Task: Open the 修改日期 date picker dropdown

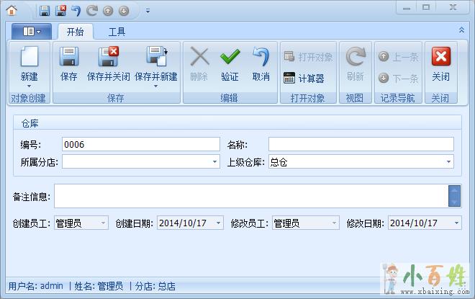Action: pyautogui.click(x=456, y=223)
